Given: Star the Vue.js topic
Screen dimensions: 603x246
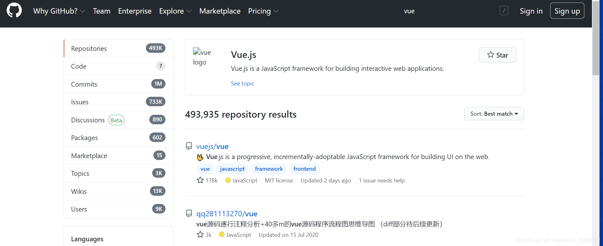Looking at the screenshot, I should tap(497, 55).
